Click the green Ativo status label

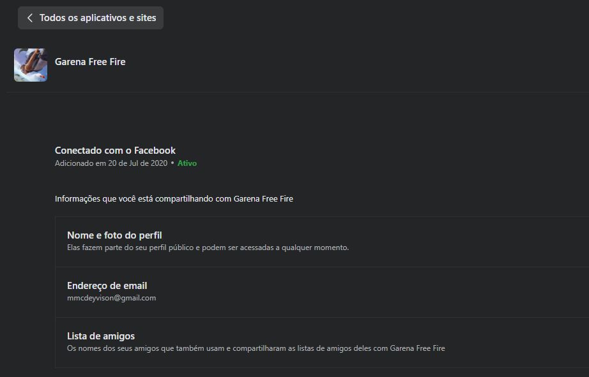[x=187, y=163]
